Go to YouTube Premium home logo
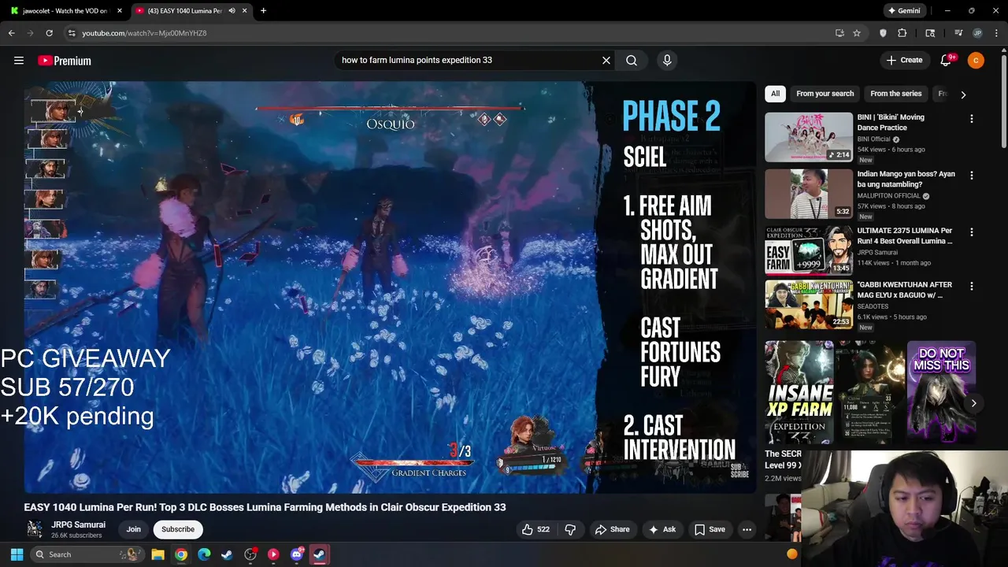Screen dimensions: 1008x567 65,61
